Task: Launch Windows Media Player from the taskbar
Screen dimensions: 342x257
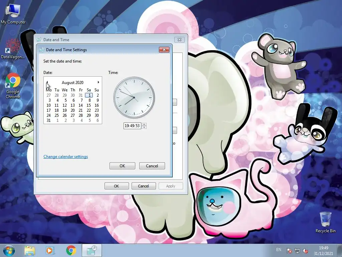Action: pyautogui.click(x=50, y=250)
